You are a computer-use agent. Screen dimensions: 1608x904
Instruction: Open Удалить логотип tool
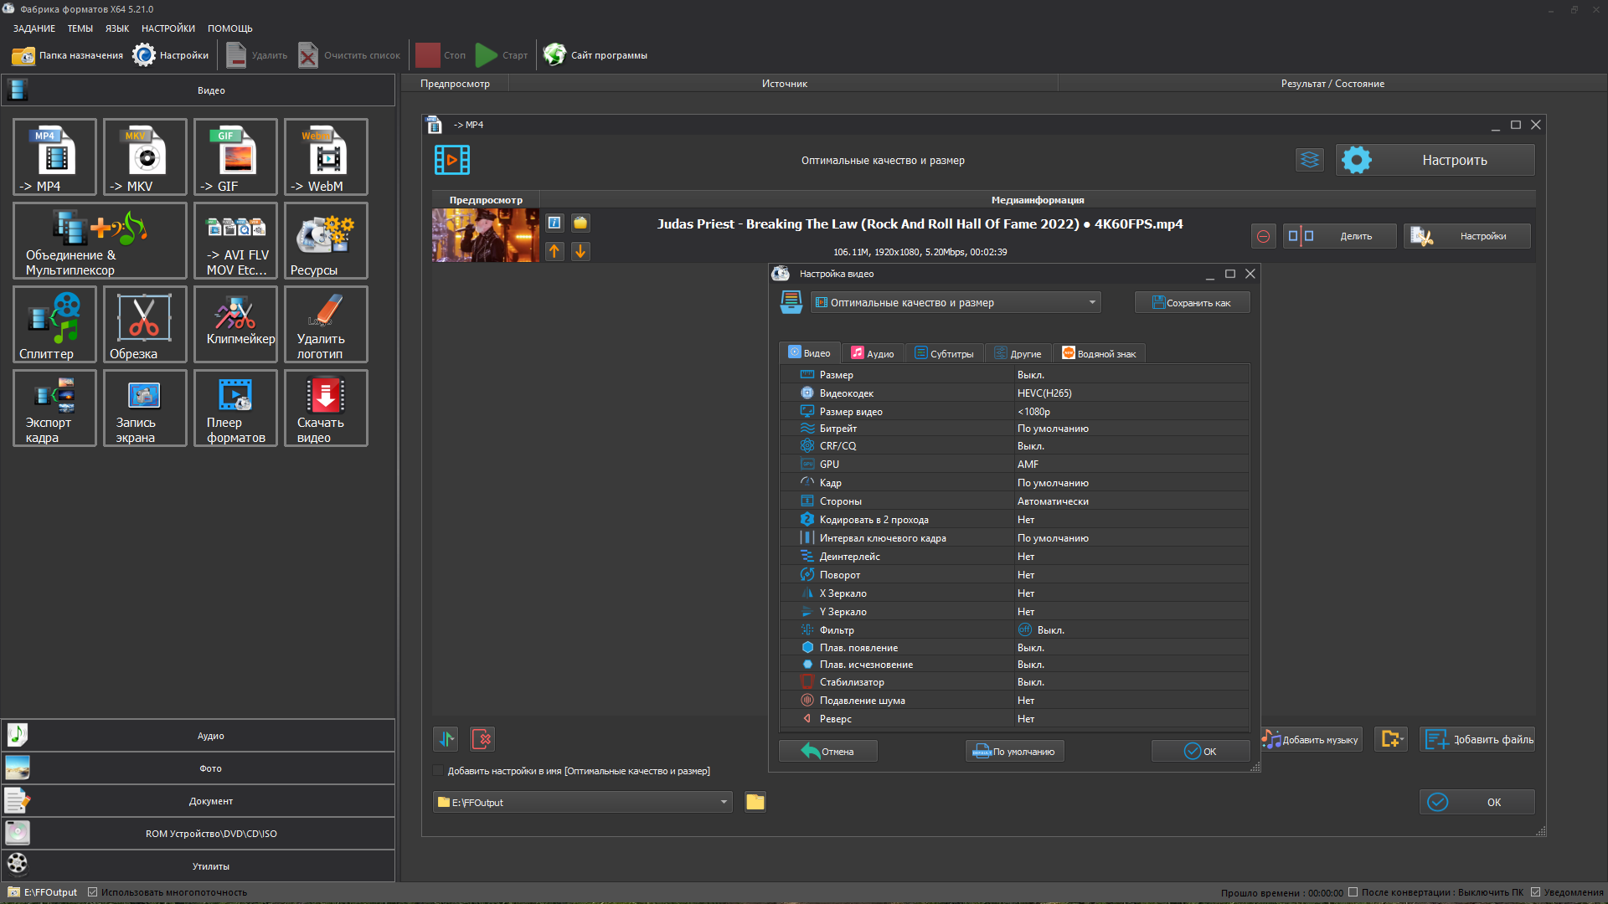326,325
